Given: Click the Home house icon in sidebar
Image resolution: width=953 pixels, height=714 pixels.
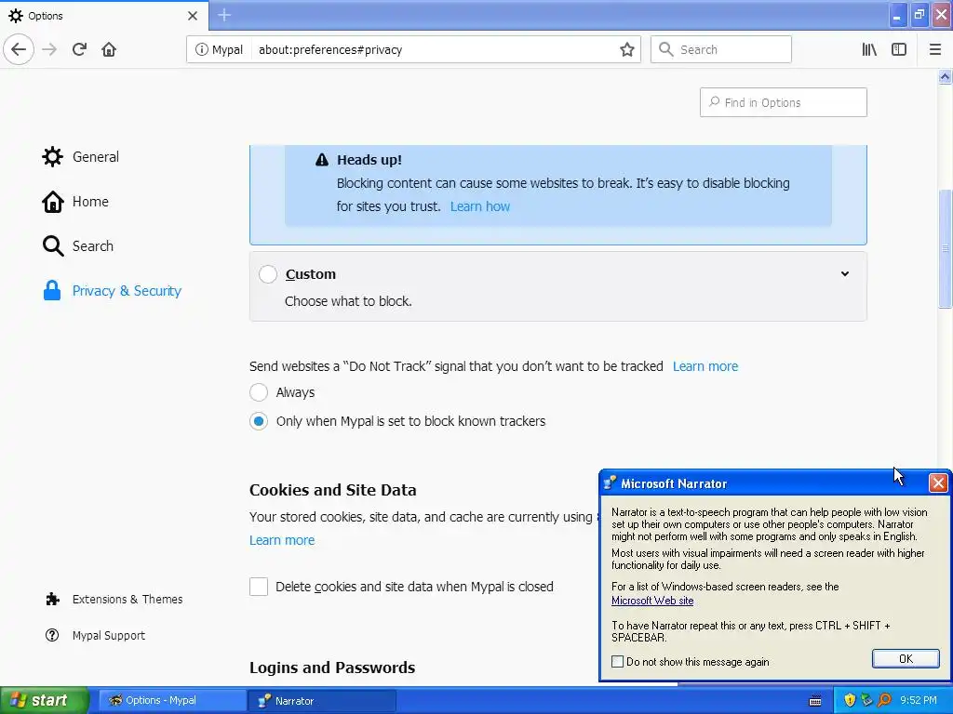Looking at the screenshot, I should 52,202.
